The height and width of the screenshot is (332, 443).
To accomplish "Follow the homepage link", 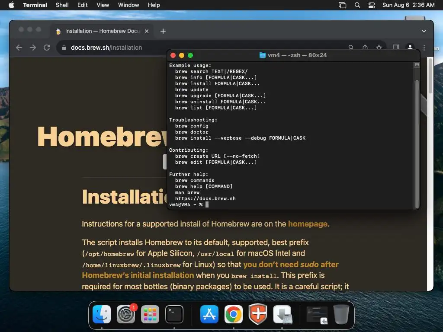I will click(x=308, y=224).
